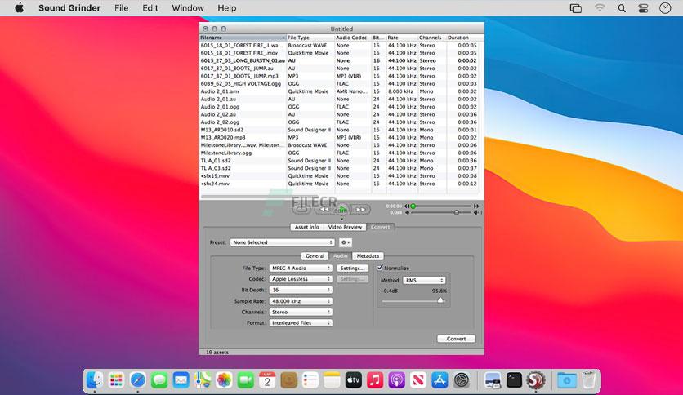This screenshot has width=683, height=395.
Task: Launch System Preferences from the Dock
Action: 462,380
